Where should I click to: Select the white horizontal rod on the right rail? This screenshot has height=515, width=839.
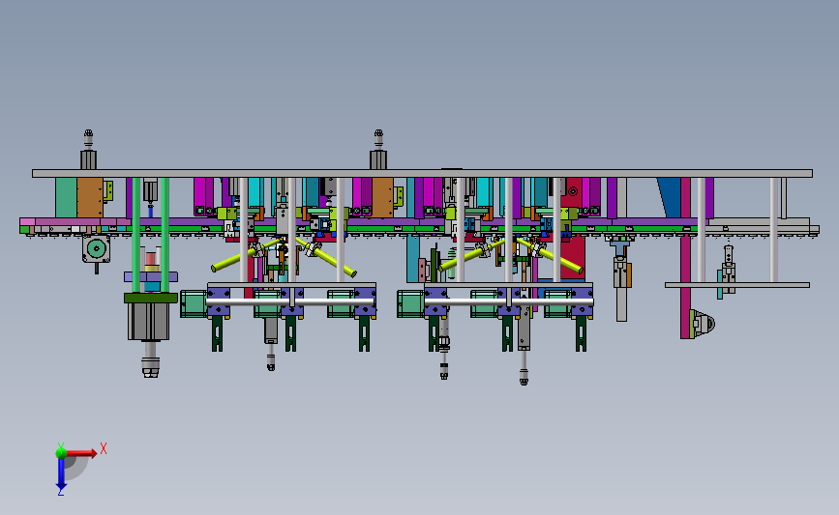pos(508,301)
